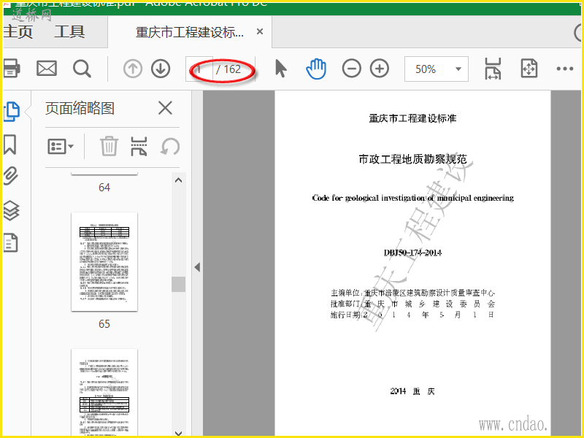Select the page 65 thumbnail
This screenshot has width=584, height=438.
(x=104, y=262)
